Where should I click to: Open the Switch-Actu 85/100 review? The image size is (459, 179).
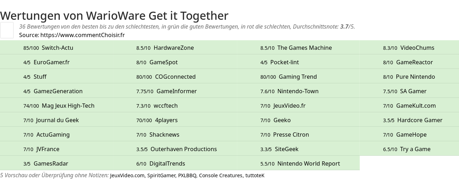[48, 48]
